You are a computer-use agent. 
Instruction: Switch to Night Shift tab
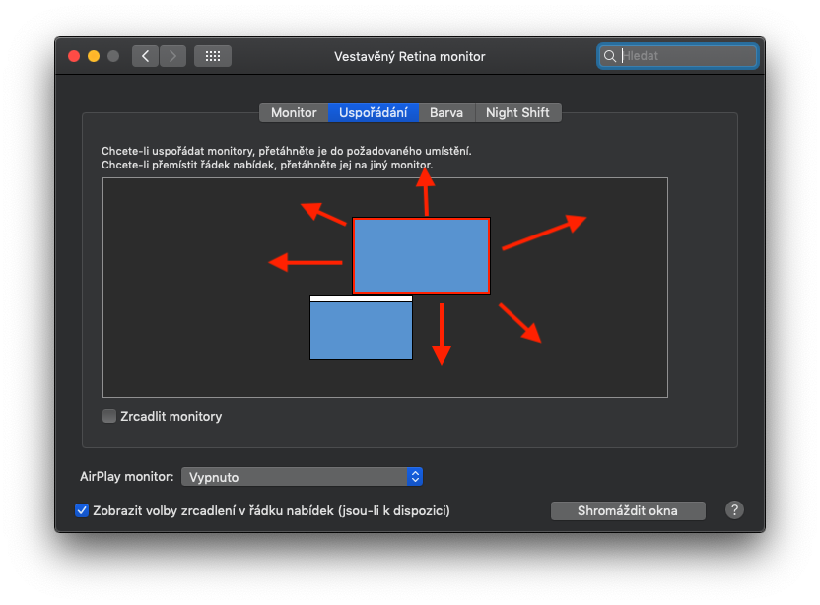tap(517, 112)
